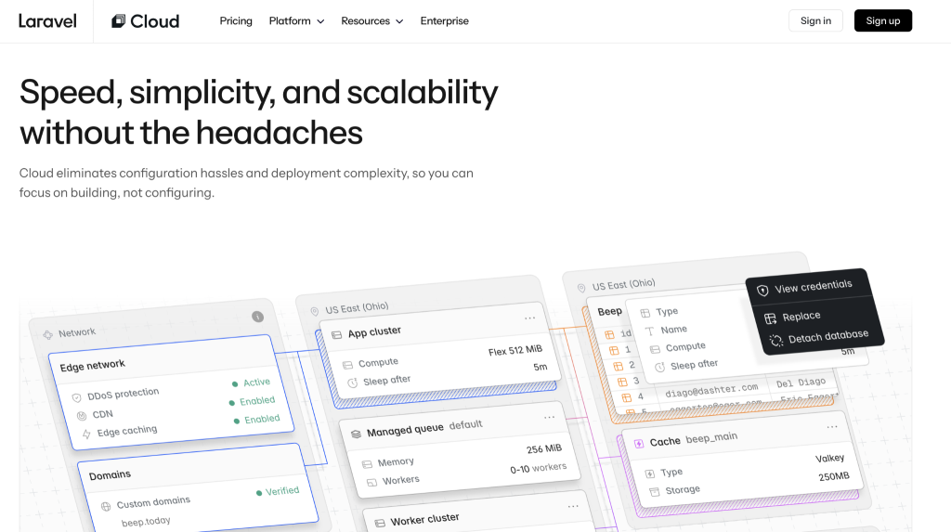The height and width of the screenshot is (532, 951).
Task: Click the App cluster server icon
Action: pyautogui.click(x=336, y=335)
